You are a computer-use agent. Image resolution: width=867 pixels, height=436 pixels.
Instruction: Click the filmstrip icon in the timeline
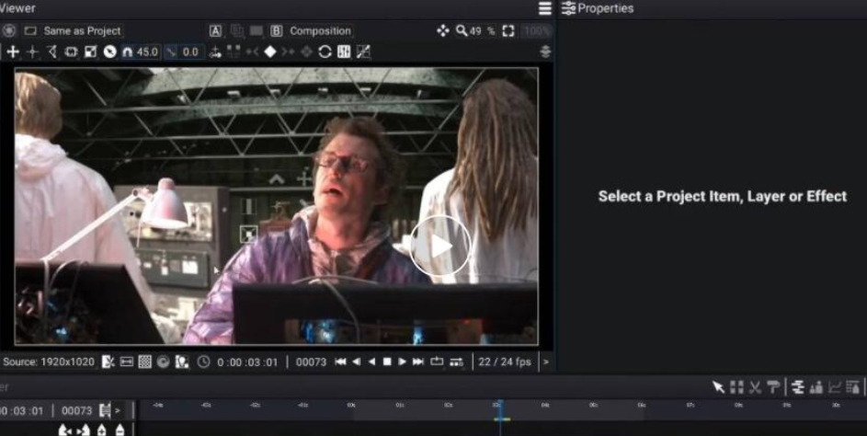105,410
